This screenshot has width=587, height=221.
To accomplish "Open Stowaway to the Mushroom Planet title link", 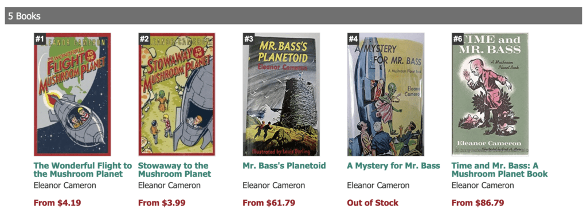I will click(174, 170).
